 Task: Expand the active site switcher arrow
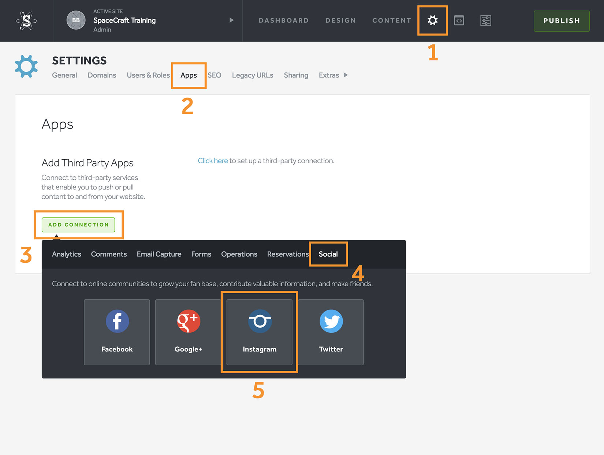click(x=231, y=20)
